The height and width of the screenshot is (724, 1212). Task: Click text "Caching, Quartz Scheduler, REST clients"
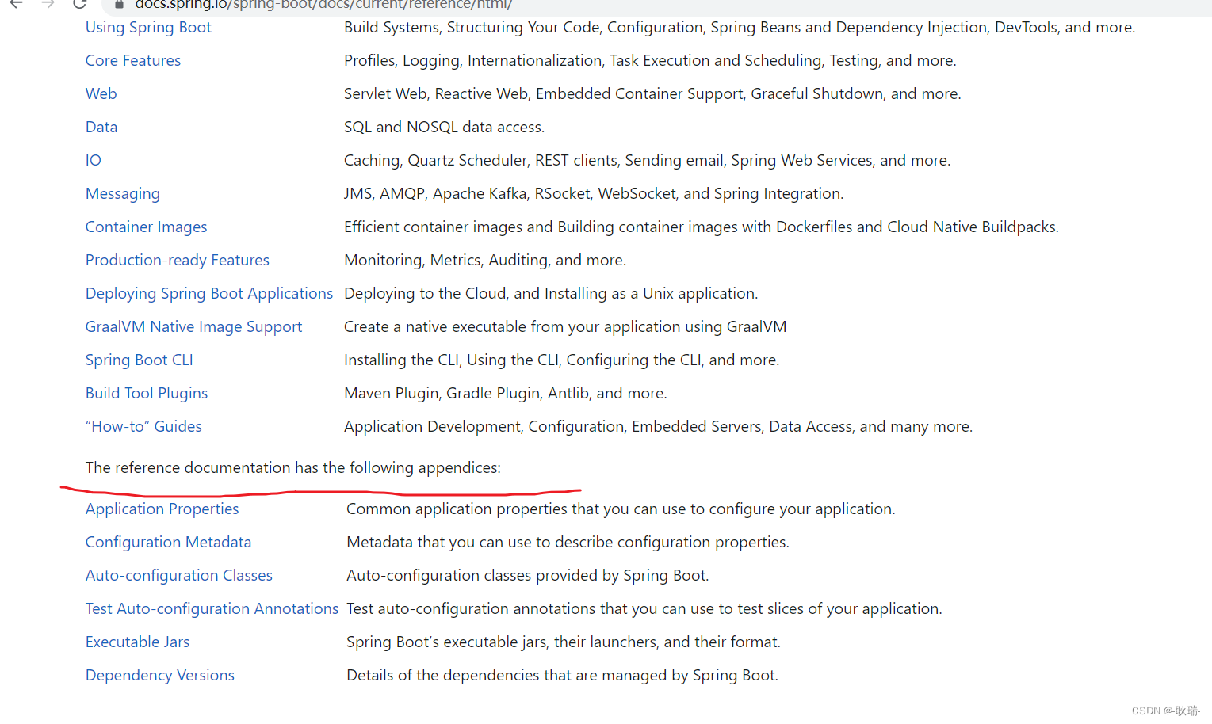click(482, 161)
